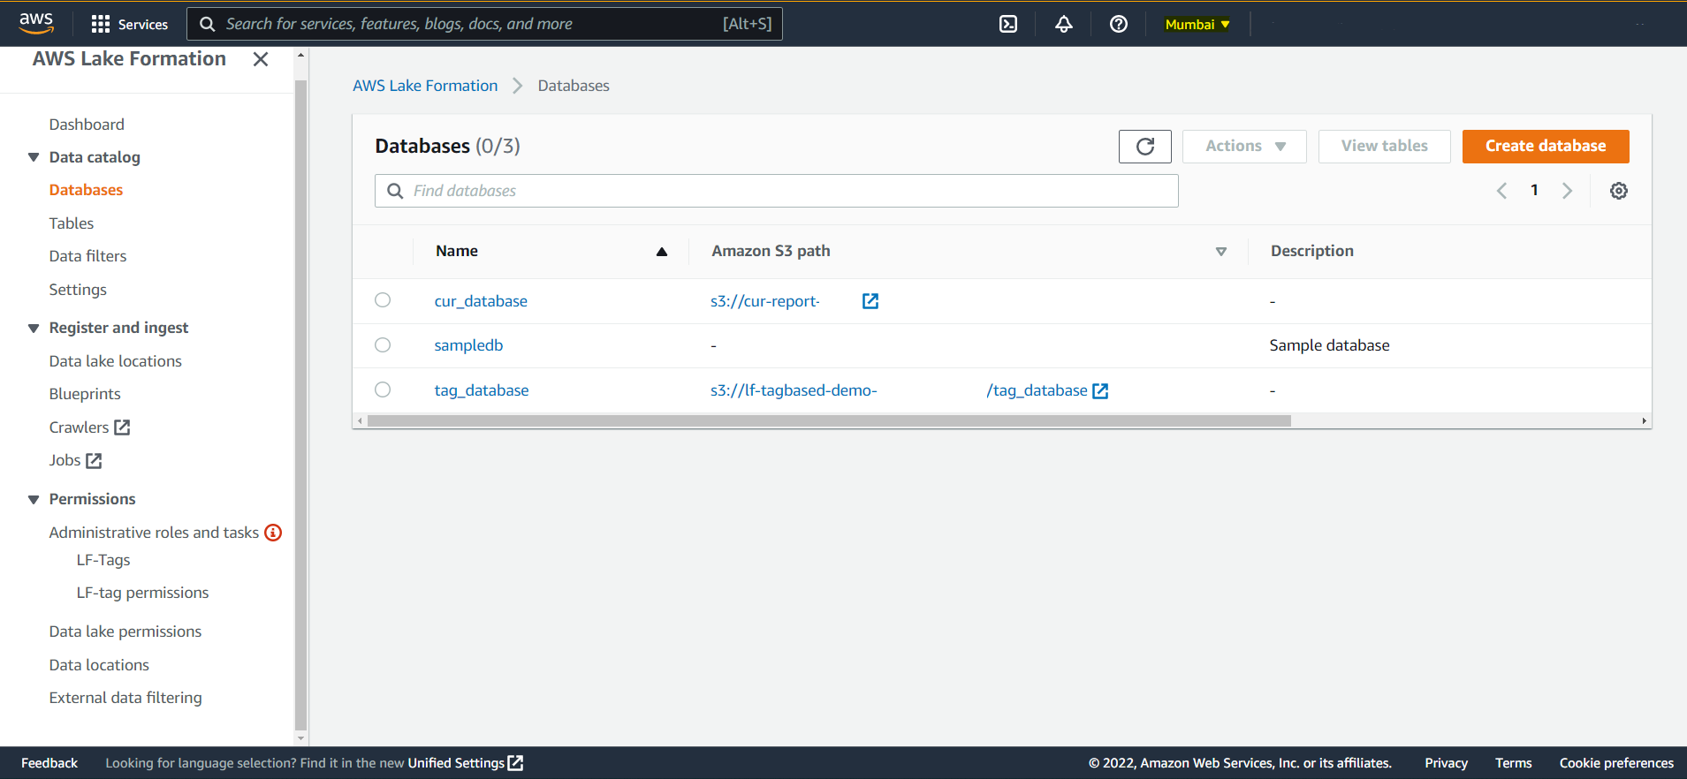
Task: Open Administrative roles and tasks
Action: tap(154, 533)
